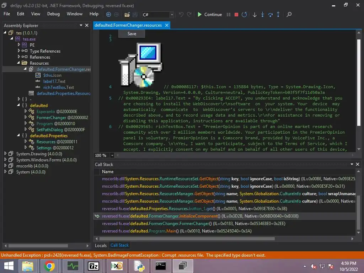Collapse the Resources folder

[x=18, y=63]
